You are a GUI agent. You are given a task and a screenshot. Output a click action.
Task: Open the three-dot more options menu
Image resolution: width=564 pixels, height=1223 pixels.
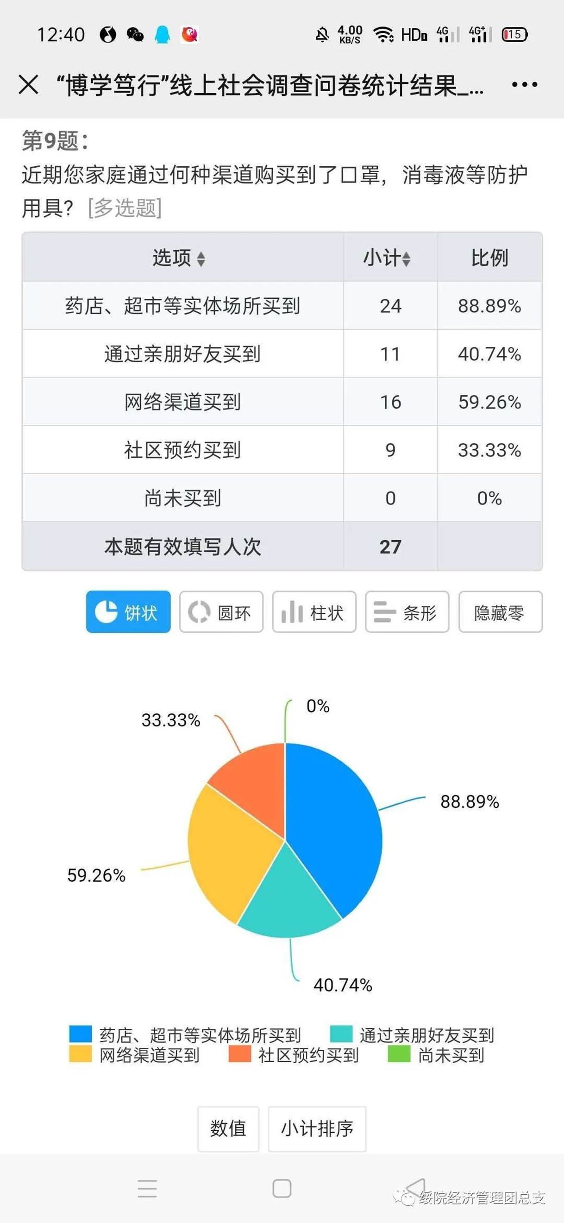coord(524,85)
